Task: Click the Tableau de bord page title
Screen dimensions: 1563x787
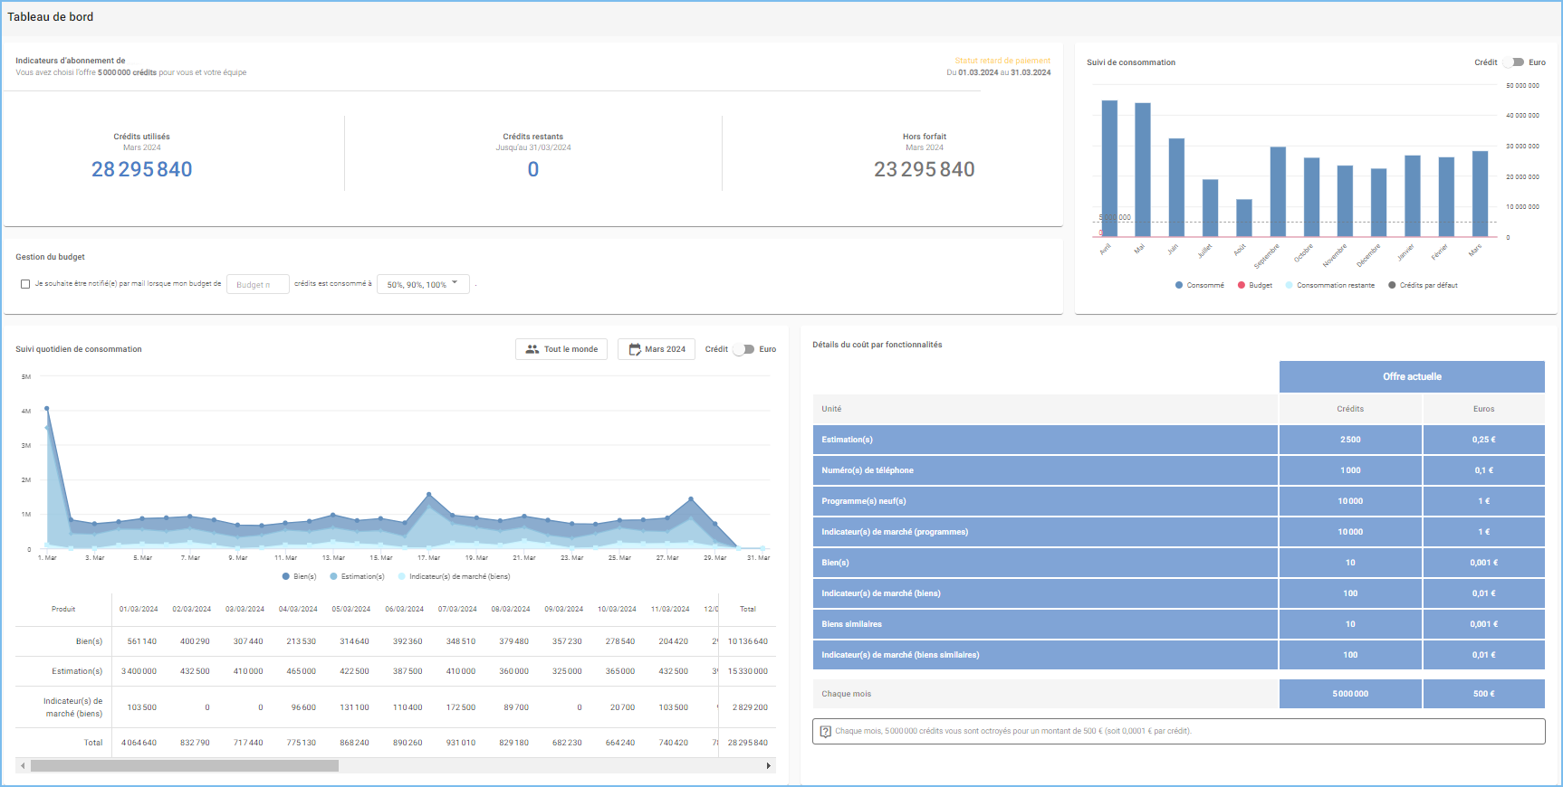Action: (x=51, y=17)
